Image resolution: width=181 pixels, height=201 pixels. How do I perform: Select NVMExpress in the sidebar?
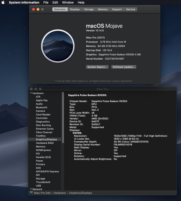43,150
